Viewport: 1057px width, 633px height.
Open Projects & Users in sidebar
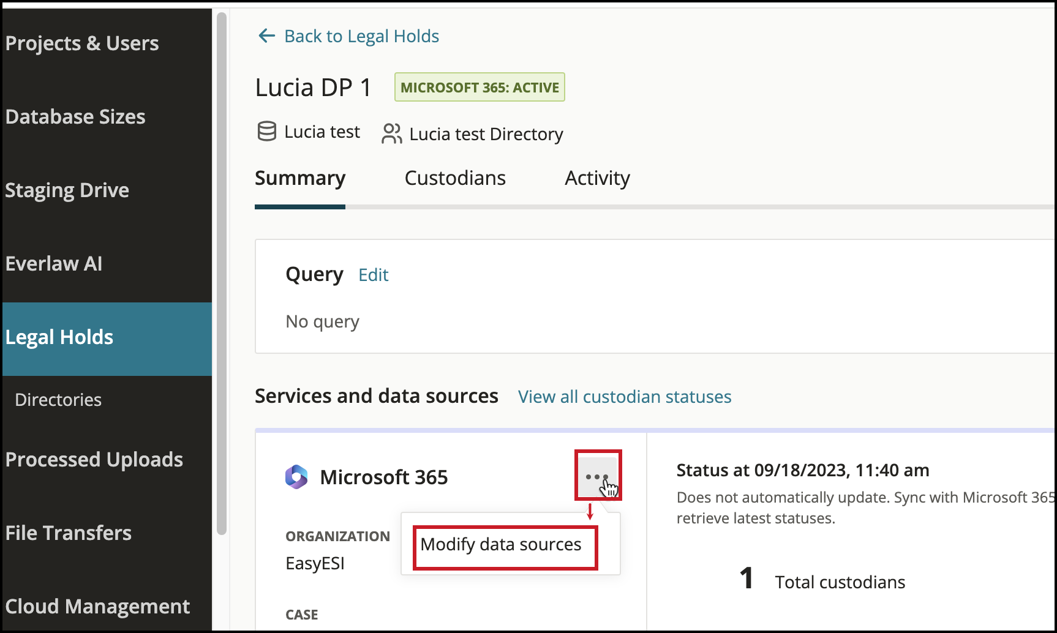(107, 43)
